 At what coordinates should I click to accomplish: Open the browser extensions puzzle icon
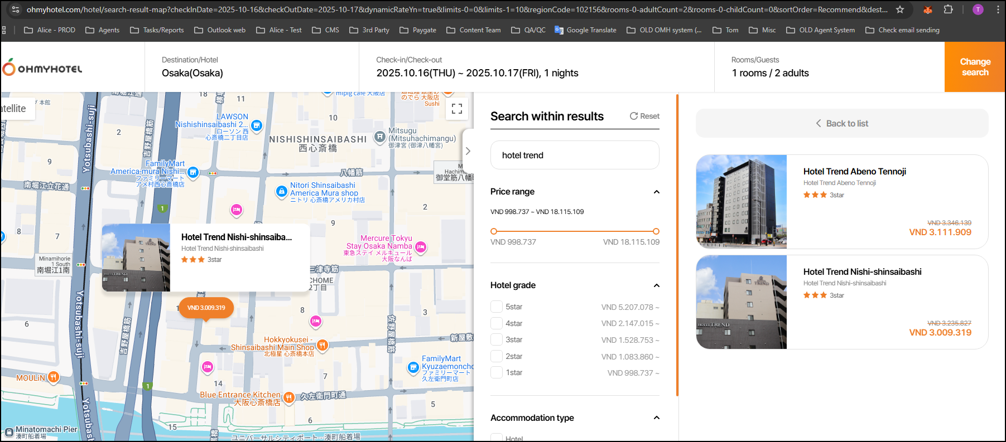(948, 9)
